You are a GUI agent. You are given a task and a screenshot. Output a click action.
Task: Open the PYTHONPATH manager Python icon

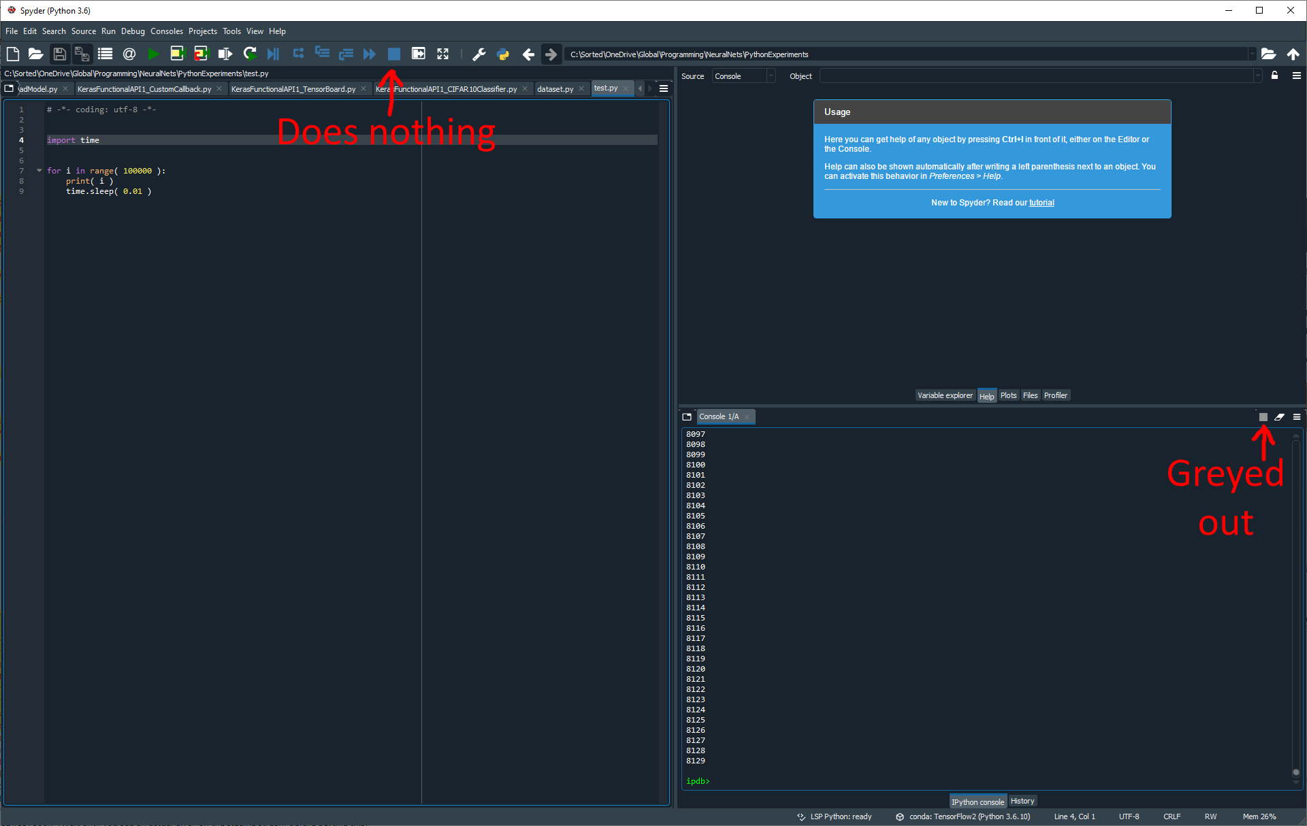(503, 54)
